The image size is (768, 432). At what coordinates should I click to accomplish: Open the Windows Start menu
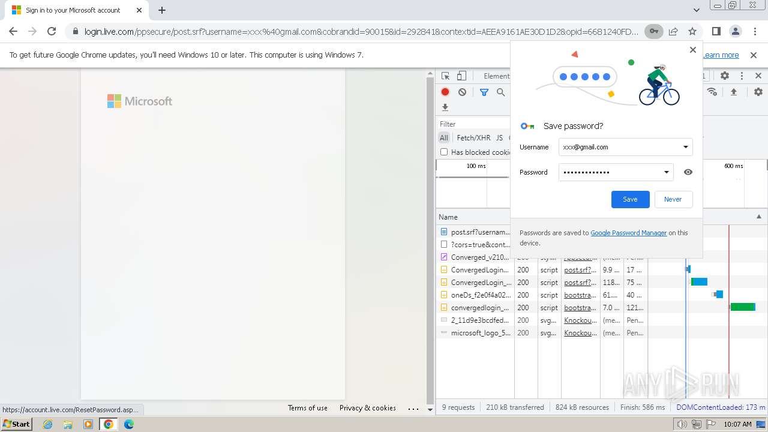17,424
